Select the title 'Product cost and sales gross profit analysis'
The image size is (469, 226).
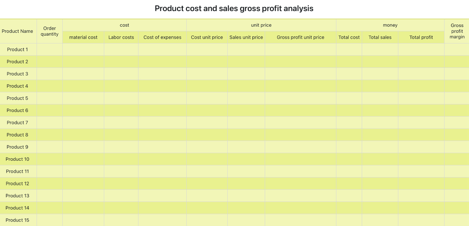234,9
